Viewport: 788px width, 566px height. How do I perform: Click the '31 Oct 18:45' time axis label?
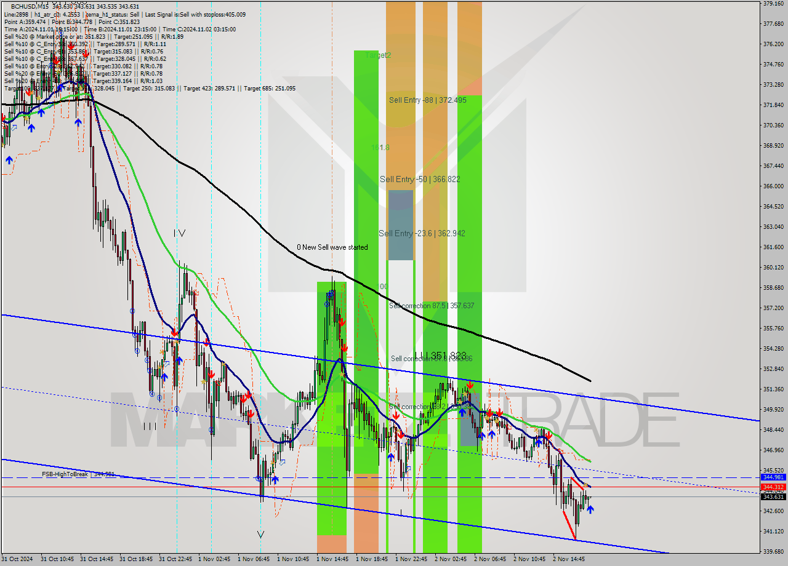pyautogui.click(x=135, y=559)
